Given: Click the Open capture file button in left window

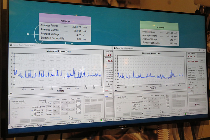Looking at the screenshot, I should pos(87,101).
